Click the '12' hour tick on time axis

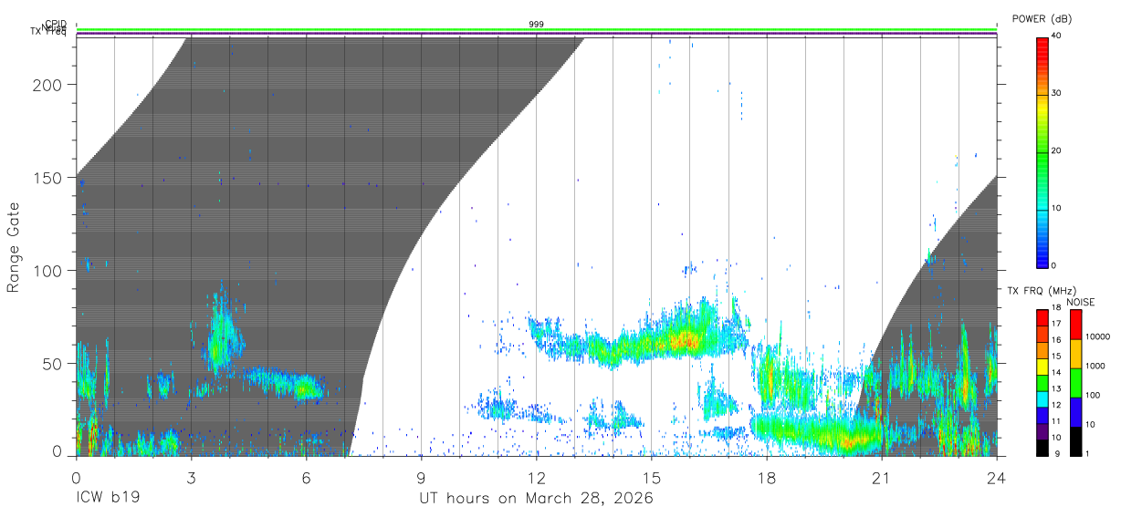[x=536, y=477]
